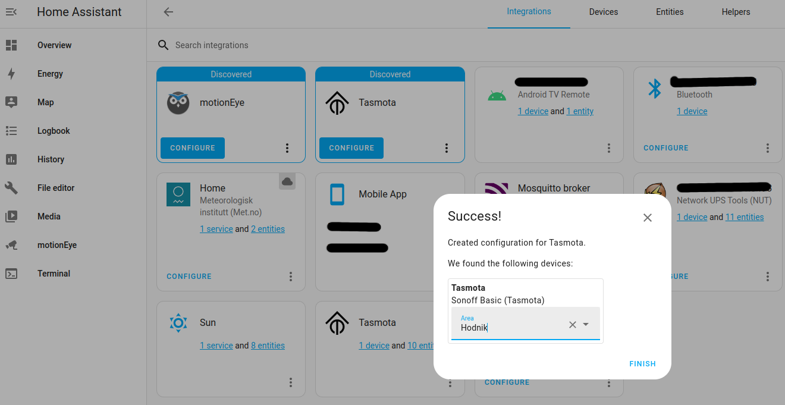Image resolution: width=785 pixels, height=405 pixels.
Task: Clear the Area field value
Action: pos(573,325)
